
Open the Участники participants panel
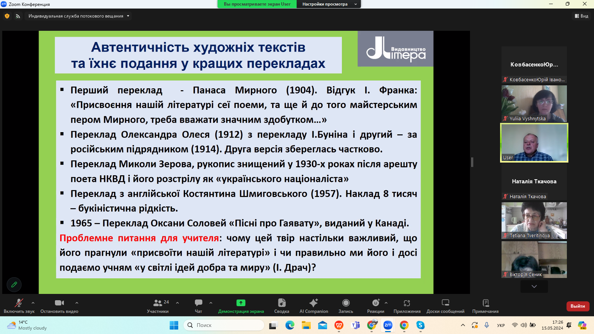point(158,306)
